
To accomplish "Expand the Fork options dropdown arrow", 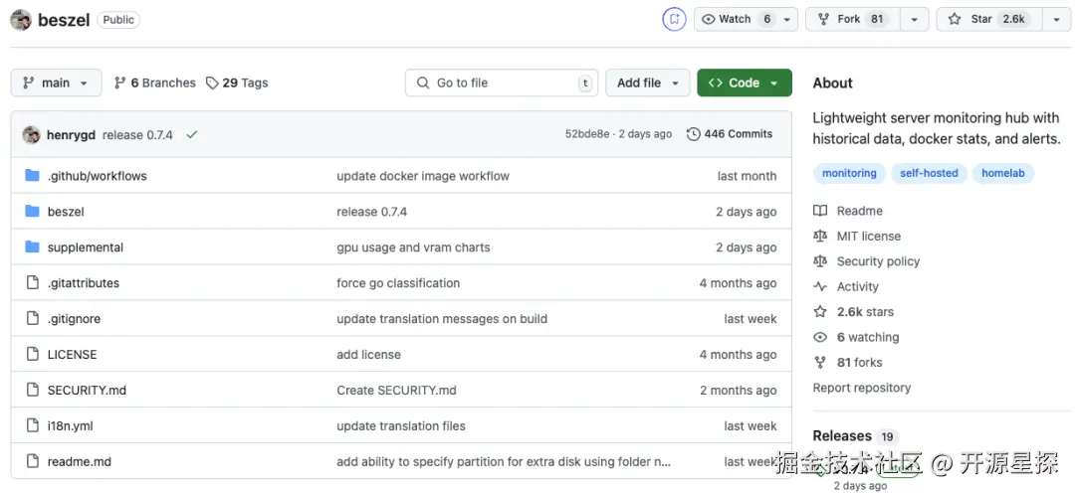I will (915, 19).
